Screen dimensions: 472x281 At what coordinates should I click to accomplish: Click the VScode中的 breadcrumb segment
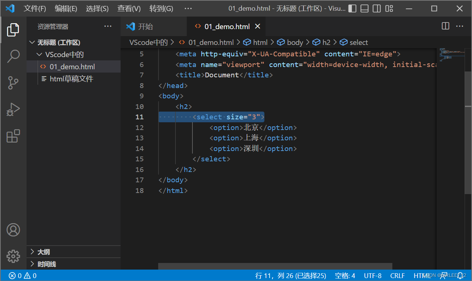(x=149, y=42)
